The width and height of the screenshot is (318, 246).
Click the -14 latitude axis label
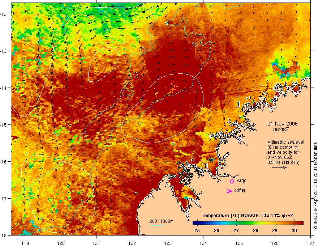click(4, 88)
